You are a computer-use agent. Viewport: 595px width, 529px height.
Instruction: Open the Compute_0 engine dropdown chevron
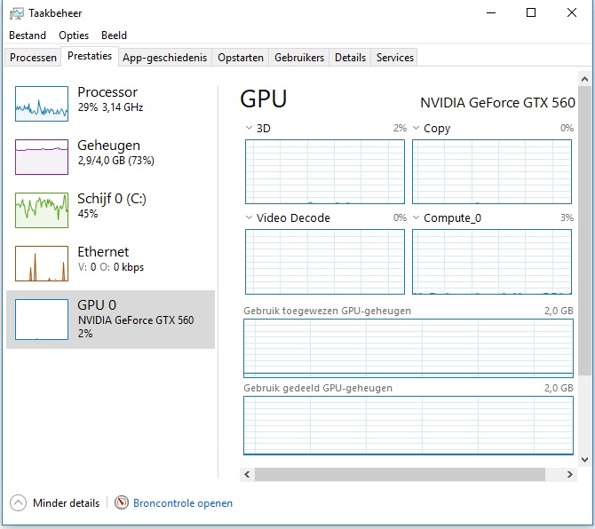click(416, 217)
